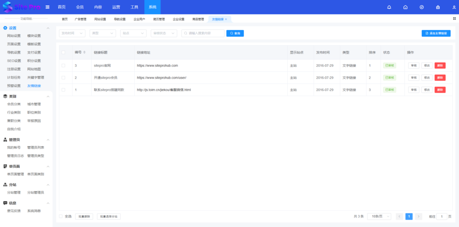
Task: Click the 管理员 person icon in sidebar
Action: pyautogui.click(x=5, y=140)
